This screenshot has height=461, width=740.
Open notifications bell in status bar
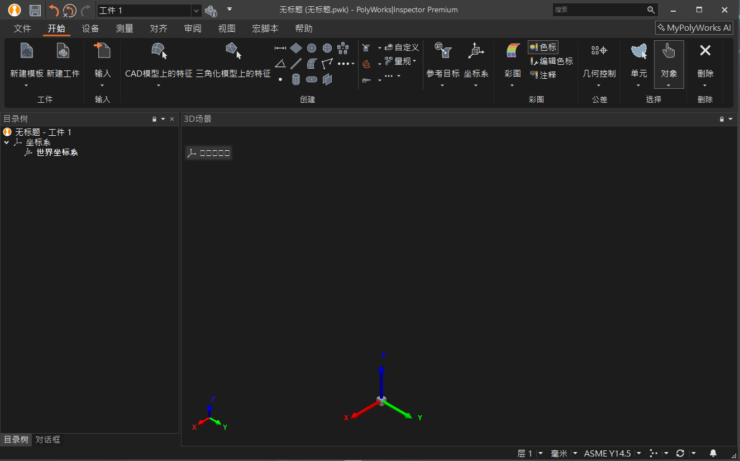pyautogui.click(x=713, y=453)
